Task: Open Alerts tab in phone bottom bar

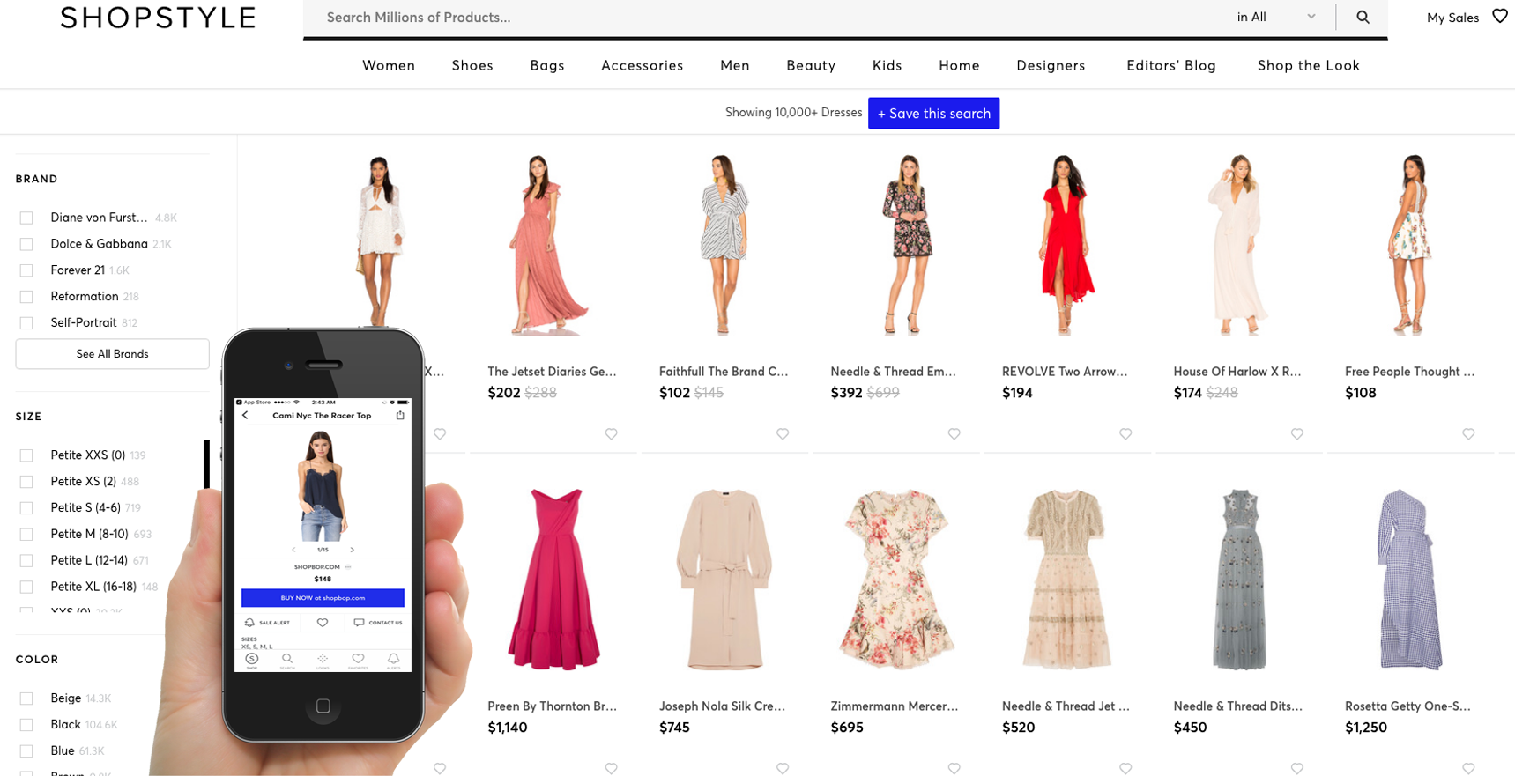Action: point(393,661)
